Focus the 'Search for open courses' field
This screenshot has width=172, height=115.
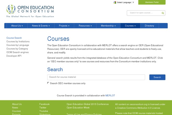point(146,13)
